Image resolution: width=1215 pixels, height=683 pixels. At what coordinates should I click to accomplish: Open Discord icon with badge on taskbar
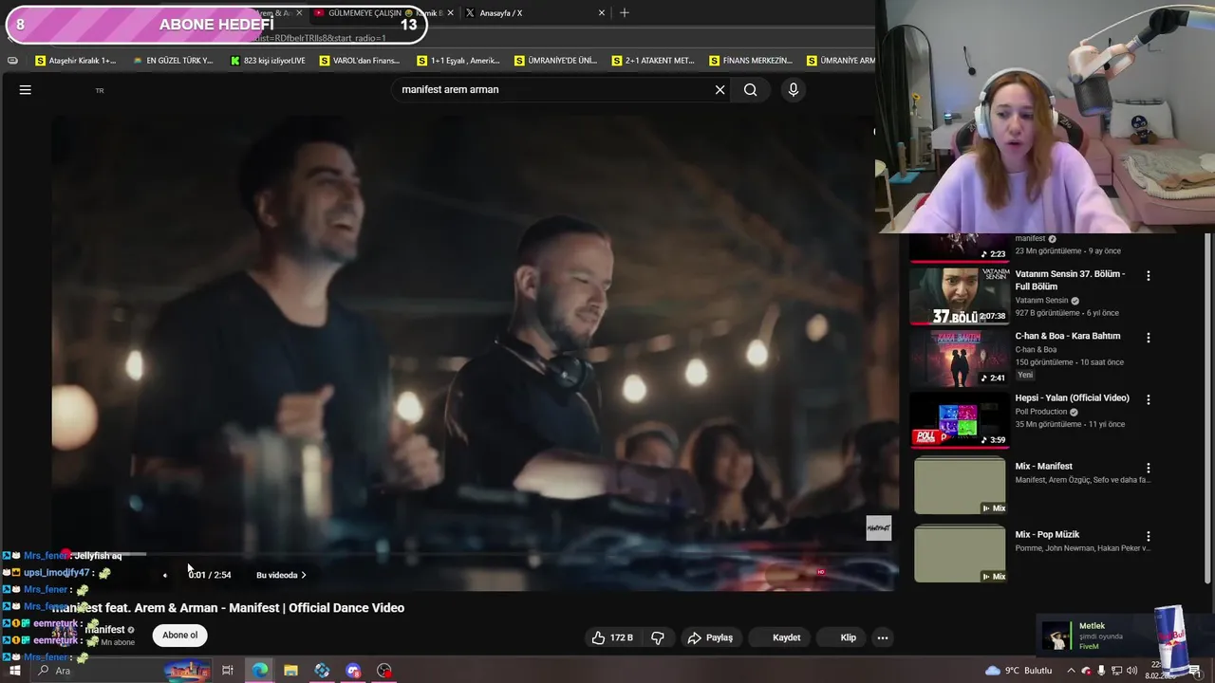tap(353, 671)
